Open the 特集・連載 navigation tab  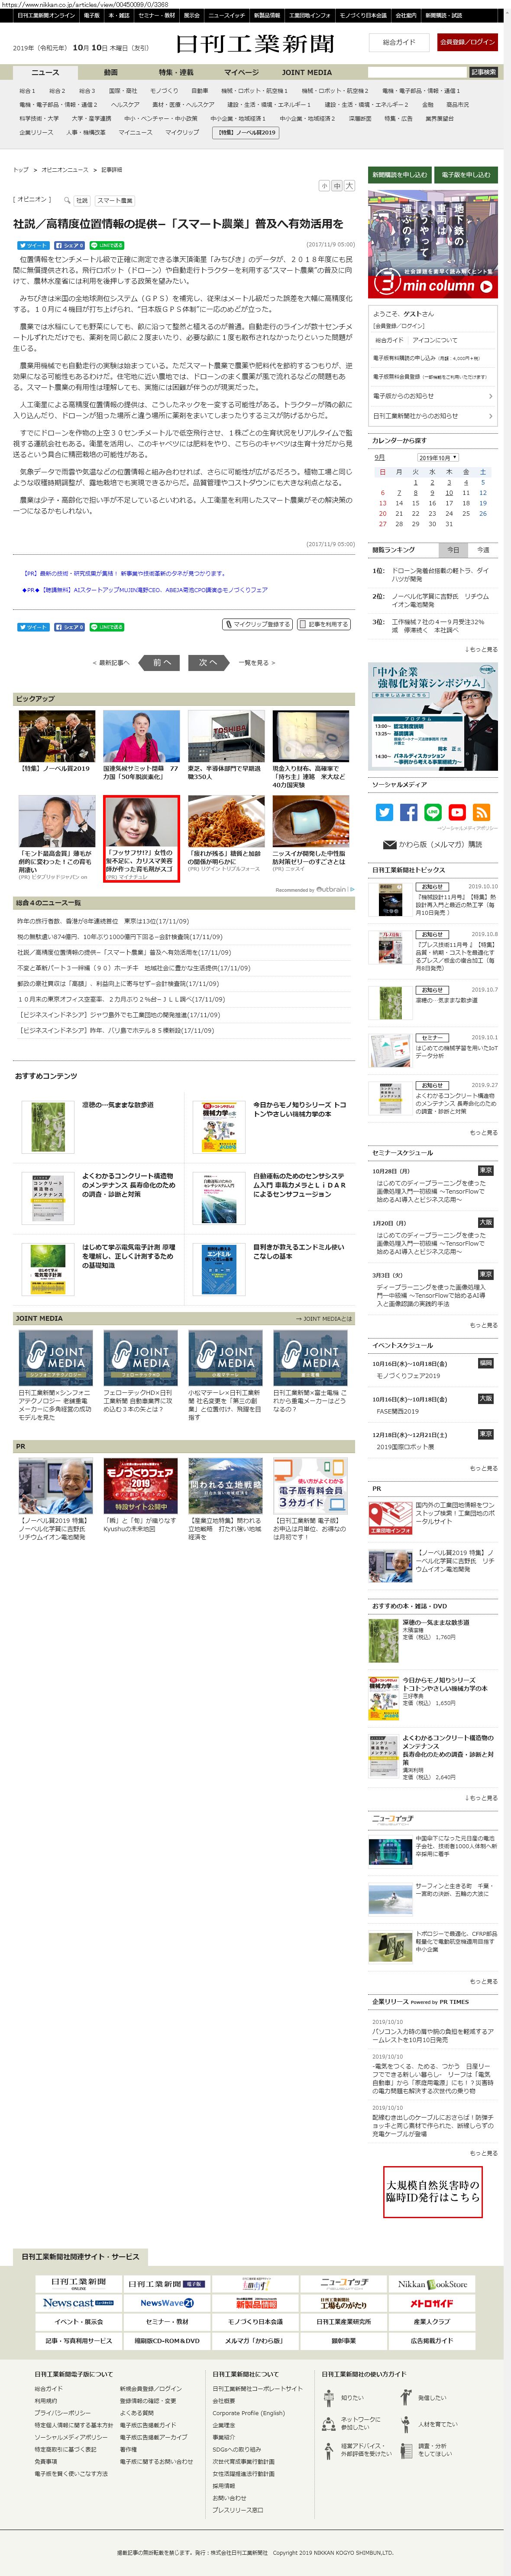[x=177, y=72]
